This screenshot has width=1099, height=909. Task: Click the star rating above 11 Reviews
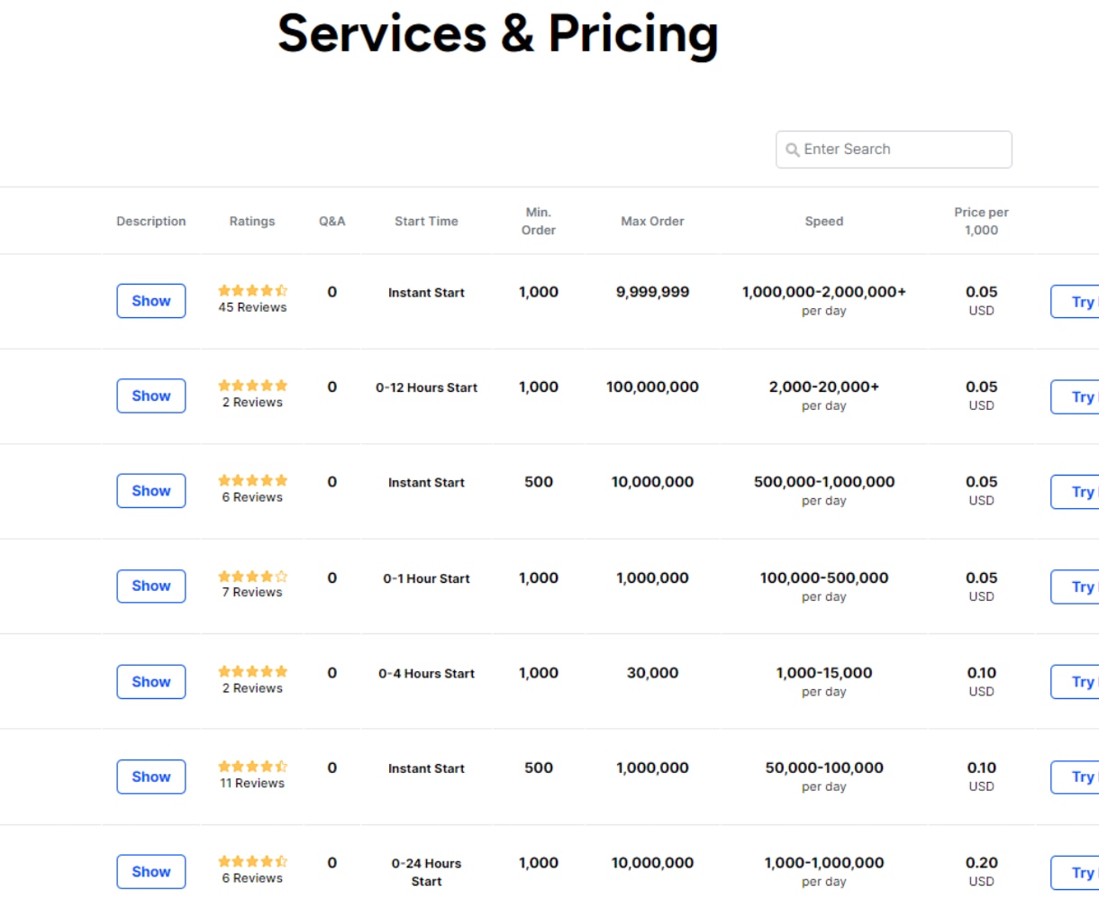point(252,766)
